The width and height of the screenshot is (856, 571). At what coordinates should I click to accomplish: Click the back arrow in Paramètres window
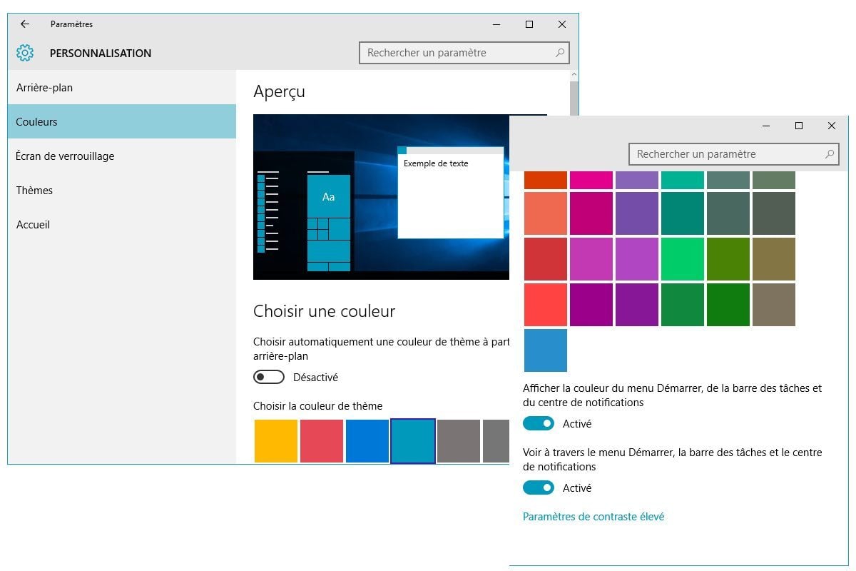(25, 24)
